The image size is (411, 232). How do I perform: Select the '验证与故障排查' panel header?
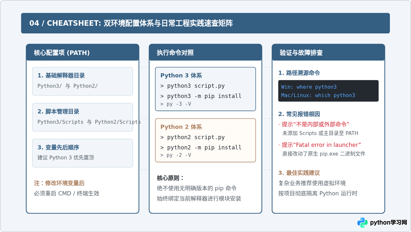[328, 53]
